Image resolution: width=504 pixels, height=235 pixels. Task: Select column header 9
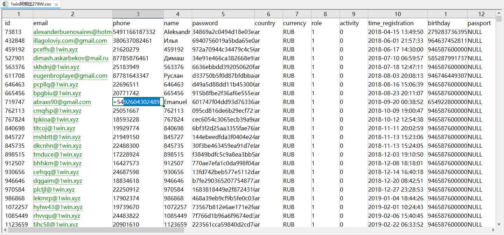pos(354,14)
